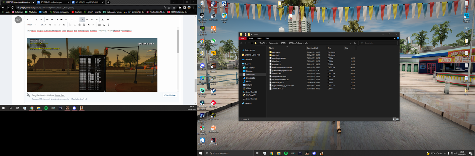This screenshot has width=475, height=156.
Task: Toggle strikethrough formatting in forum editor
Action: coord(42,20)
